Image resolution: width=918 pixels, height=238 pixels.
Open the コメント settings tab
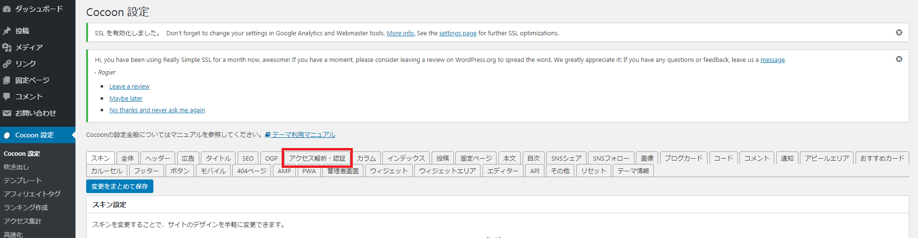pyautogui.click(x=756, y=158)
